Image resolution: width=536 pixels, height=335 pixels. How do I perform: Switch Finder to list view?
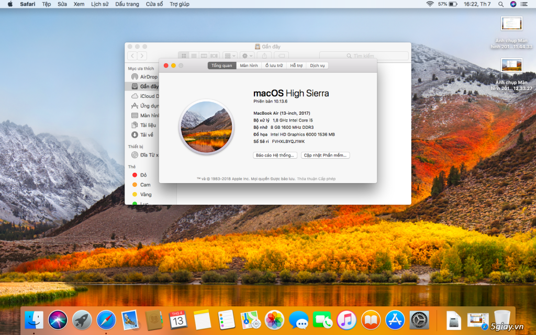194,55
